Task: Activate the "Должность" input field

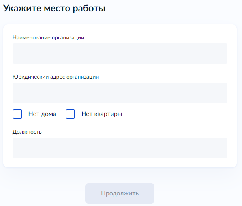Action: [x=120, y=148]
